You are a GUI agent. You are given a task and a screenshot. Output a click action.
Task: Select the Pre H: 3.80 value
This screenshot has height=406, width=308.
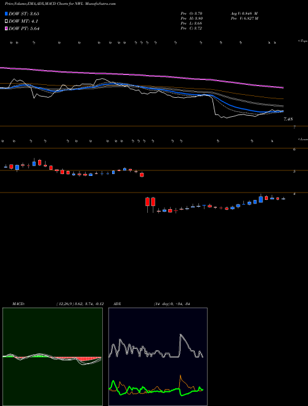pos(192,18)
